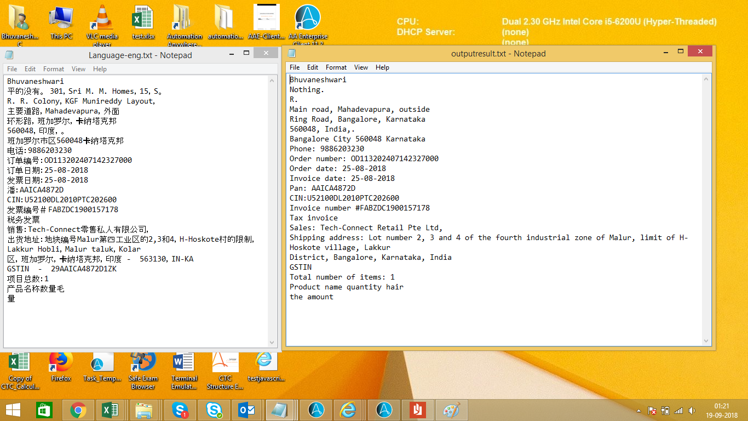Select the test.xlsx desktop file icon
748x421 pixels.
click(143, 22)
